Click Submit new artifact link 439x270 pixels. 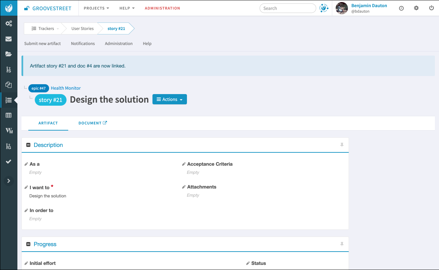[43, 44]
